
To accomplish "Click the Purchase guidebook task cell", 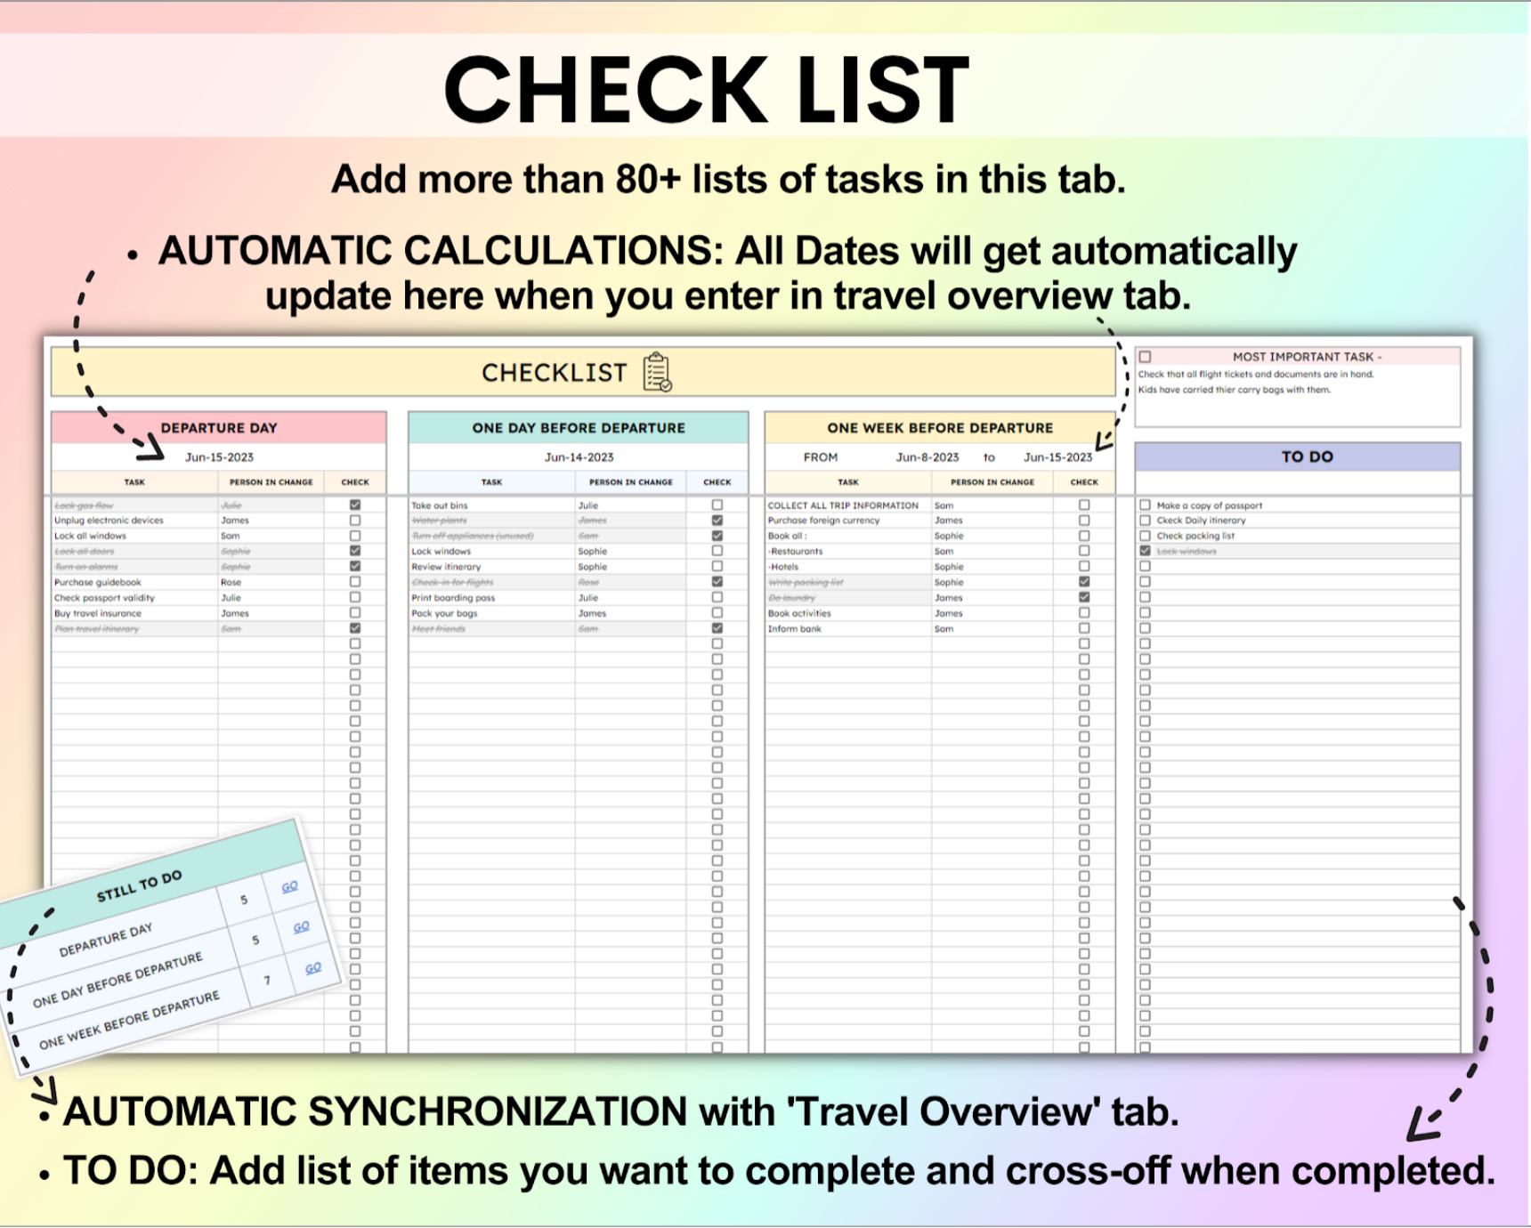I will (98, 583).
